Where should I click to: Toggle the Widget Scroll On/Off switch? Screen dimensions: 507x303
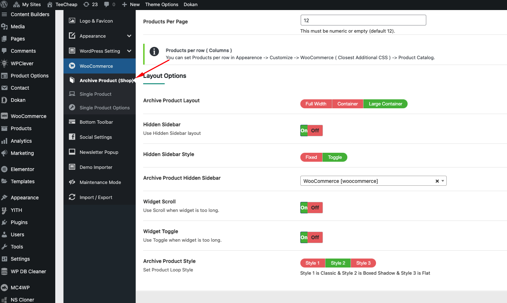(x=311, y=208)
